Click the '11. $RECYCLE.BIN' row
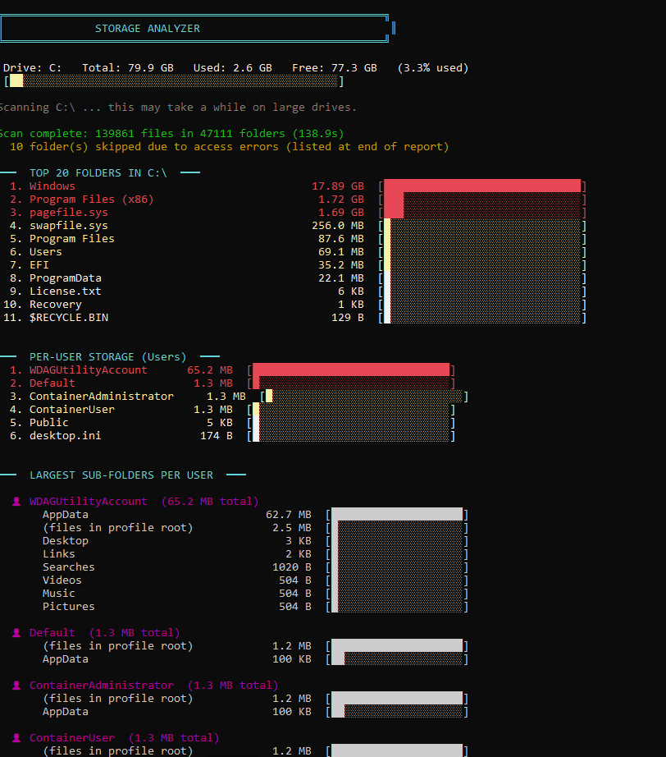Image resolution: width=666 pixels, height=757 pixels. (x=294, y=317)
